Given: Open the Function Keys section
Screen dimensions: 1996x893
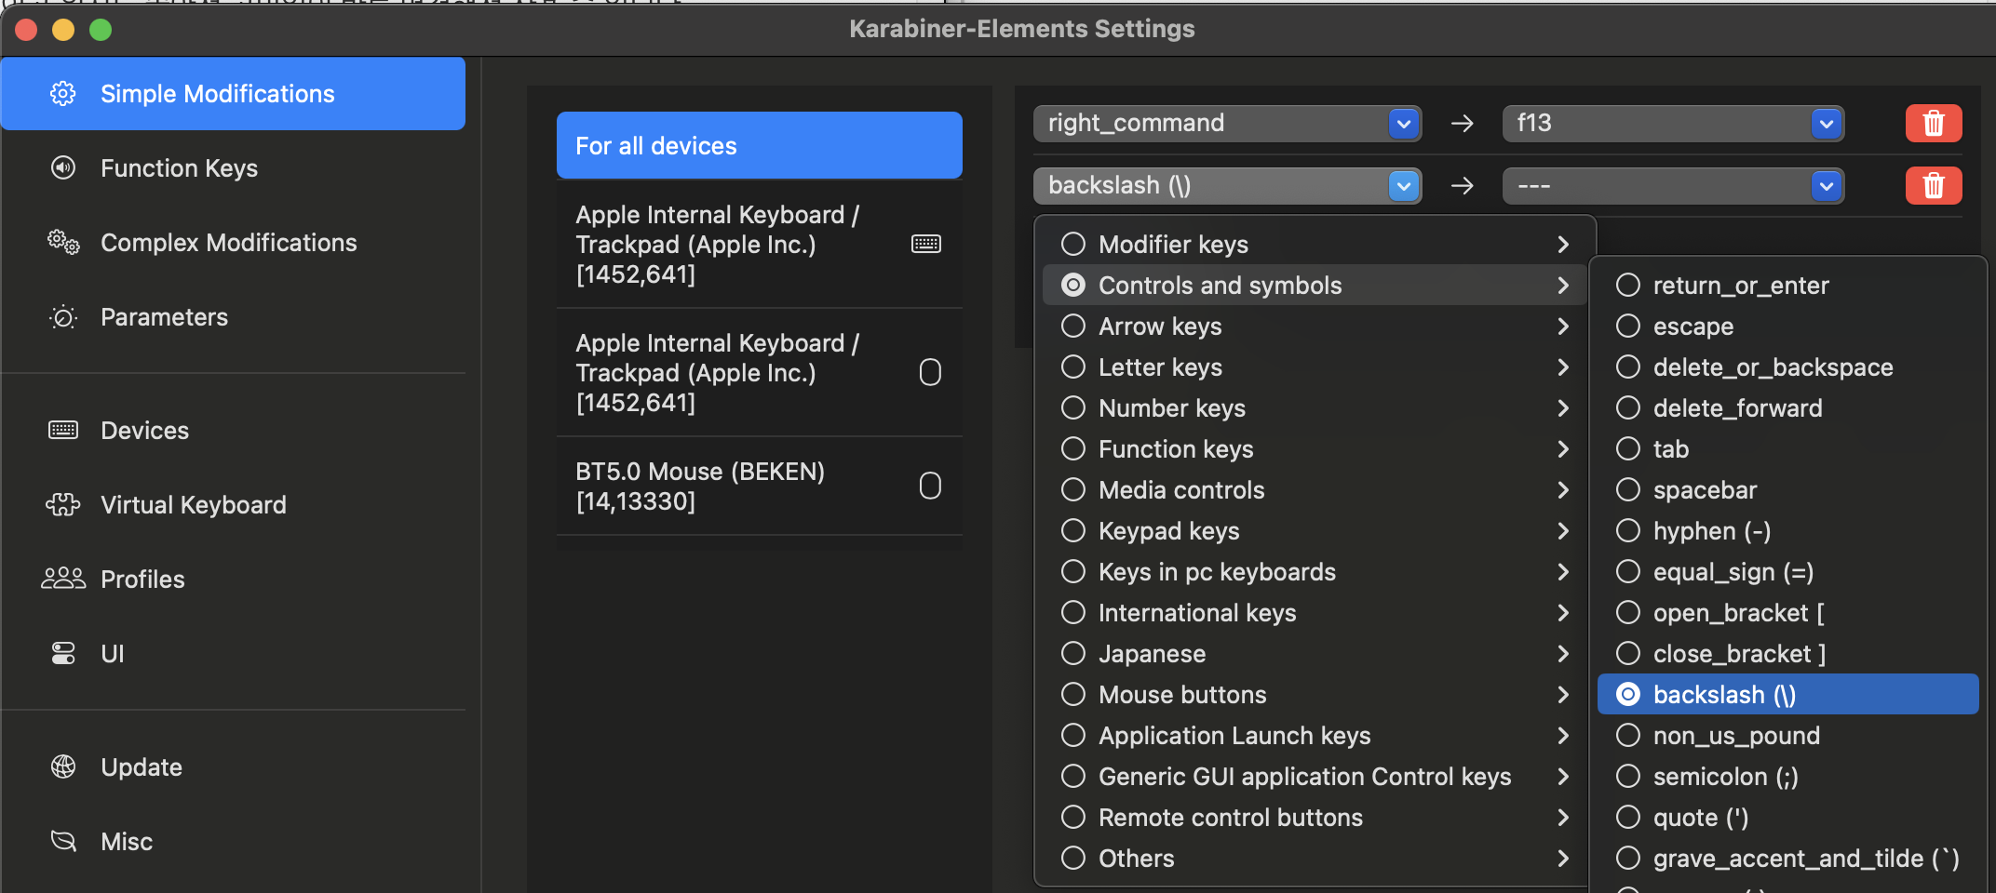Looking at the screenshot, I should tap(233, 168).
